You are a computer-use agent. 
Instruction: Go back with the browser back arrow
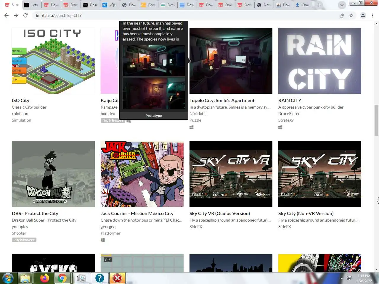pyautogui.click(x=7, y=15)
